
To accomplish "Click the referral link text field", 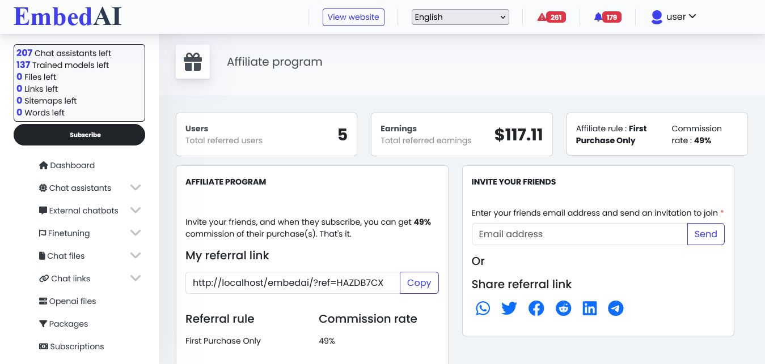I will (293, 283).
